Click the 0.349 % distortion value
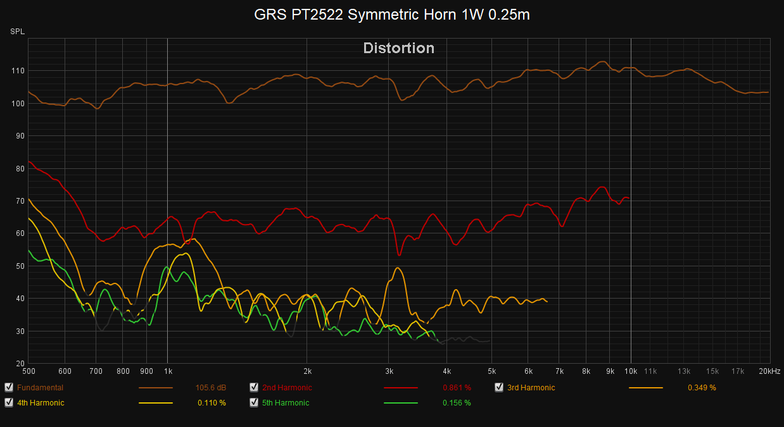The image size is (784, 427). point(702,388)
